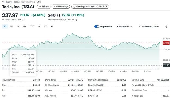Switch chart range to 6M

pos(25,26)
